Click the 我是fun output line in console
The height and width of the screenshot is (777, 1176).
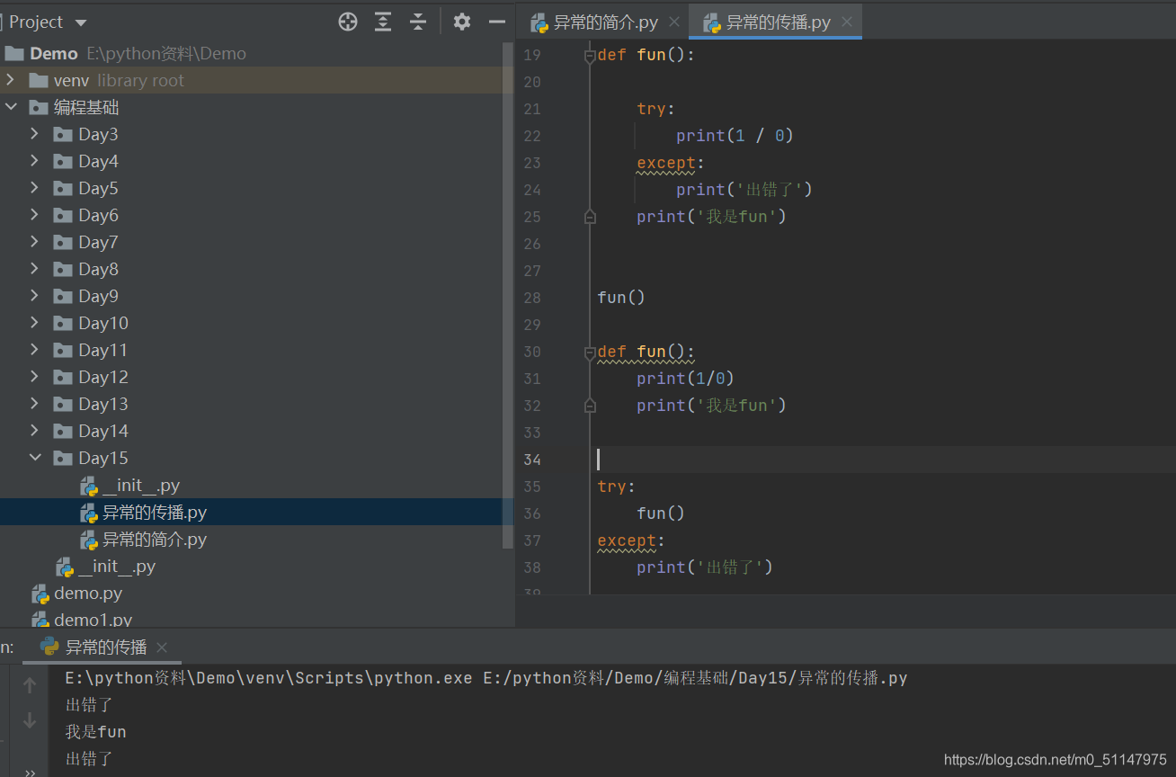(95, 732)
